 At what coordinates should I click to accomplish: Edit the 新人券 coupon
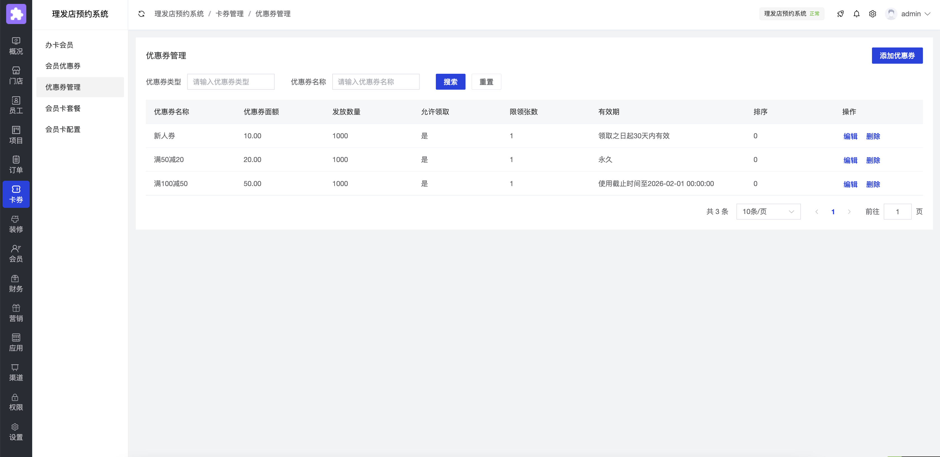(x=850, y=136)
